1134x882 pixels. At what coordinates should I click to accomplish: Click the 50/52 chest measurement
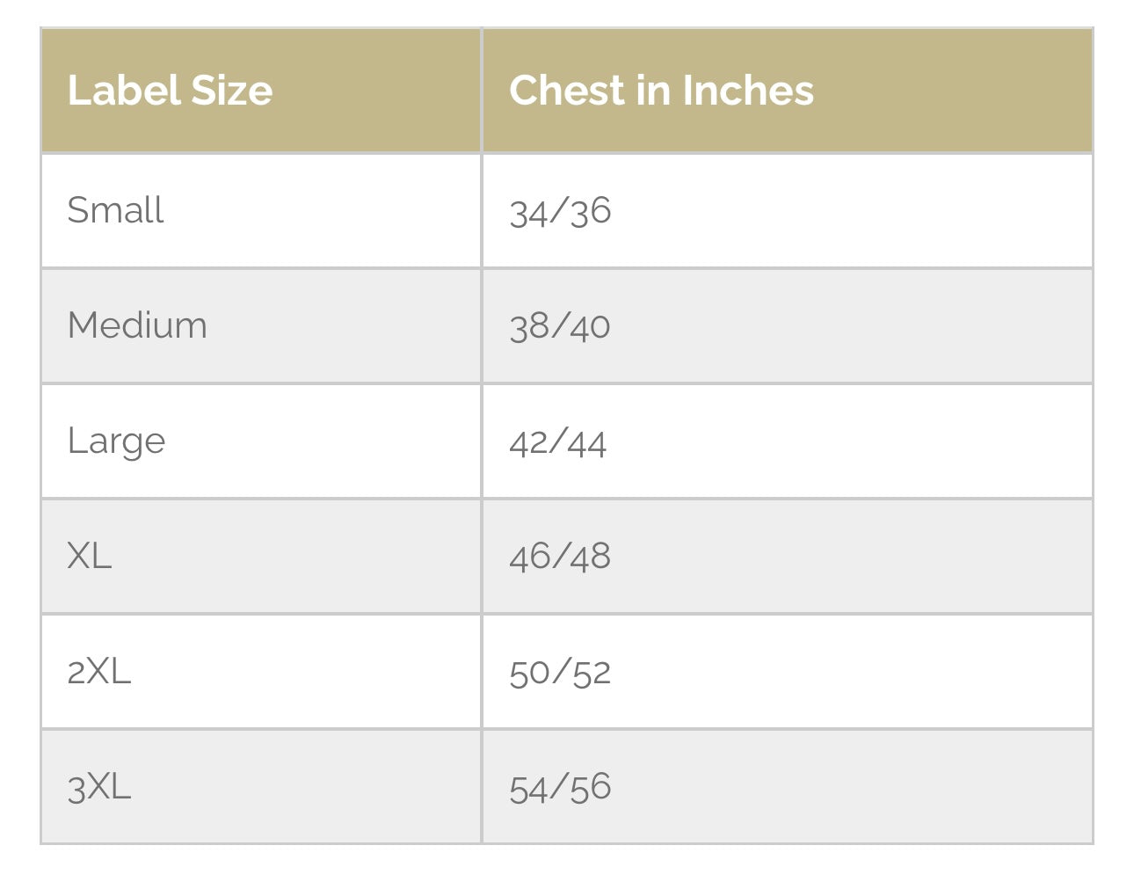(560, 672)
